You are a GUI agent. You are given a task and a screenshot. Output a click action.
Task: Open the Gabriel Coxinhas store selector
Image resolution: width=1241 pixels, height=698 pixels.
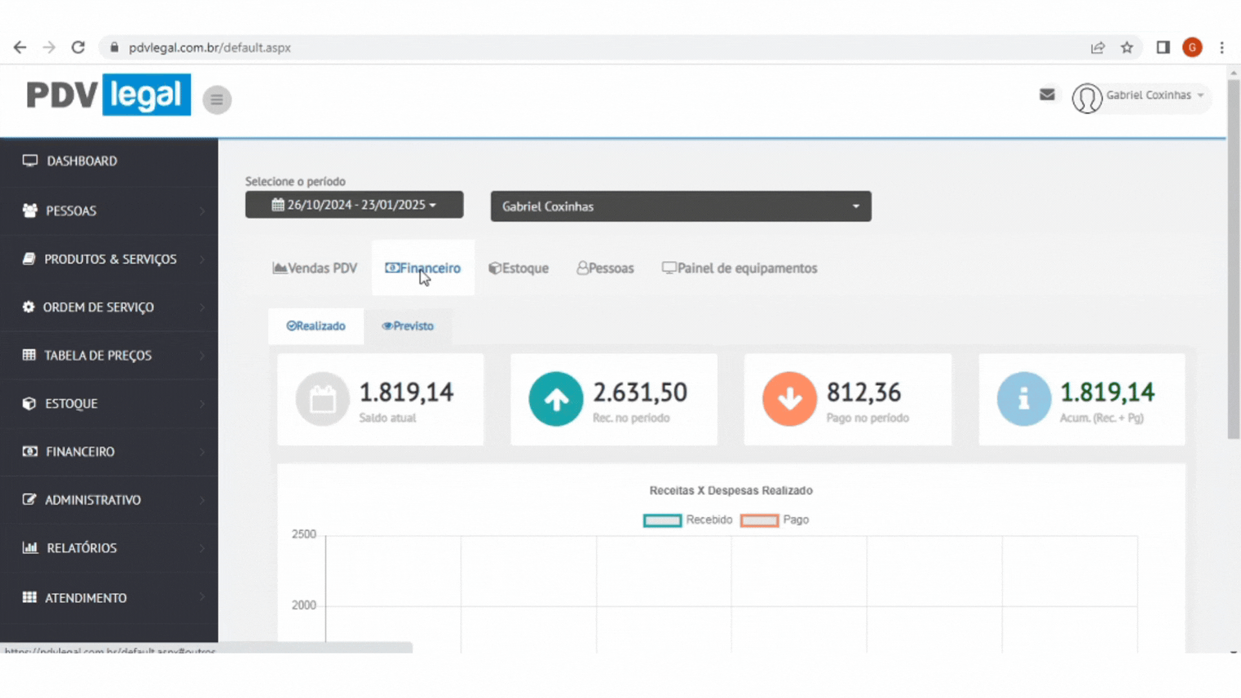click(681, 207)
